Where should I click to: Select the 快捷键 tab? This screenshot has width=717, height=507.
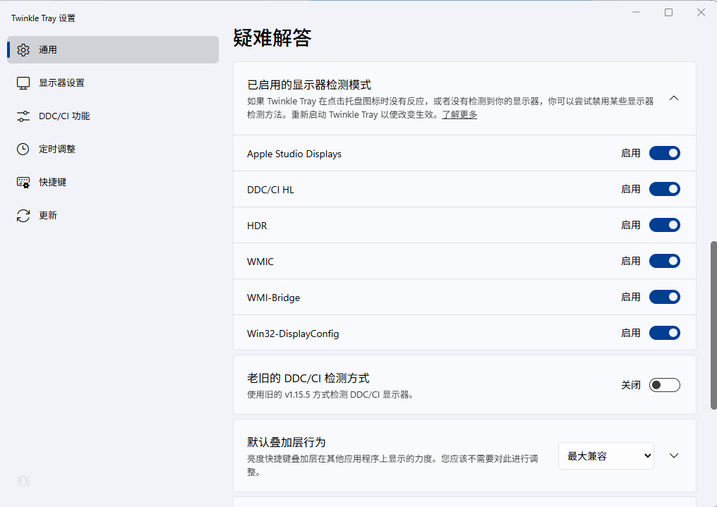click(113, 182)
